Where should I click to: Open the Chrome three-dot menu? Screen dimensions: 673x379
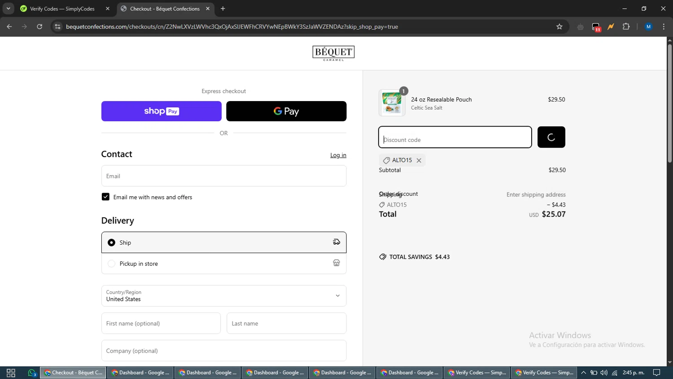click(x=664, y=26)
